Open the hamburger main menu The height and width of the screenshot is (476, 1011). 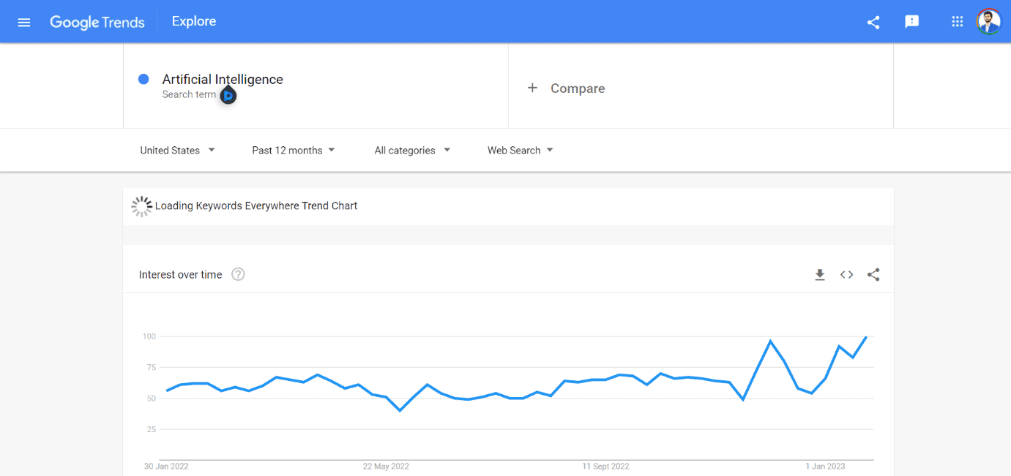click(24, 22)
